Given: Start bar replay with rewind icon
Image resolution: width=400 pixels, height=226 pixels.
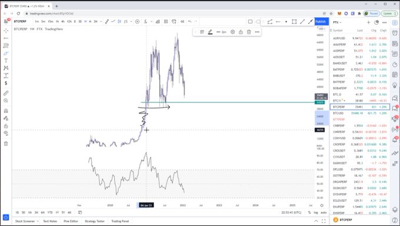Looking at the screenshot, I should coord(182,21).
